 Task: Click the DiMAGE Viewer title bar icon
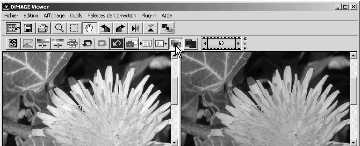(6, 7)
